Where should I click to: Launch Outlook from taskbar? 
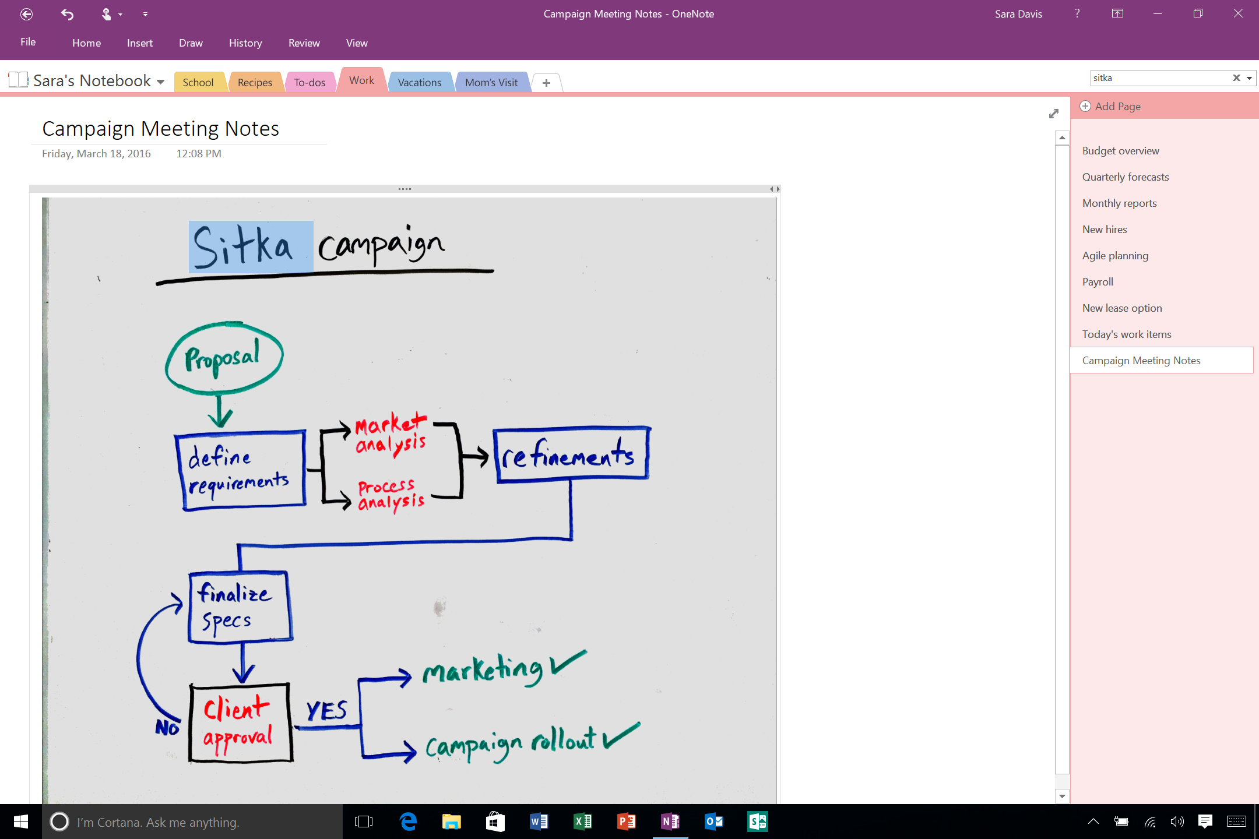pos(714,822)
